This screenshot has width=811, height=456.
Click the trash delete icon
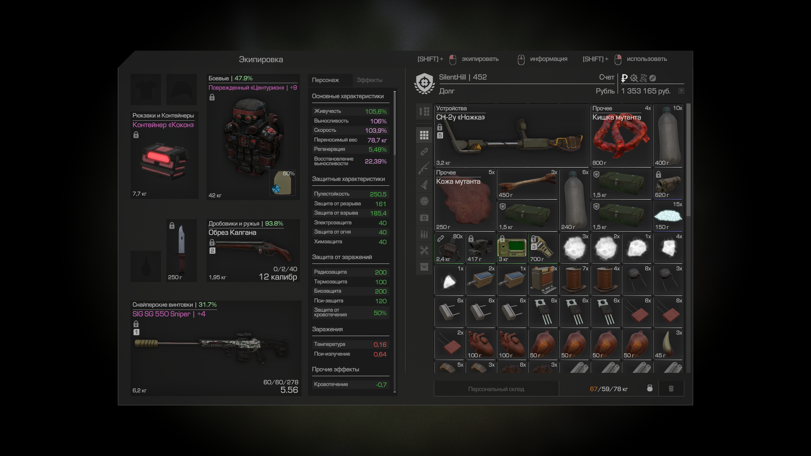[x=671, y=388]
